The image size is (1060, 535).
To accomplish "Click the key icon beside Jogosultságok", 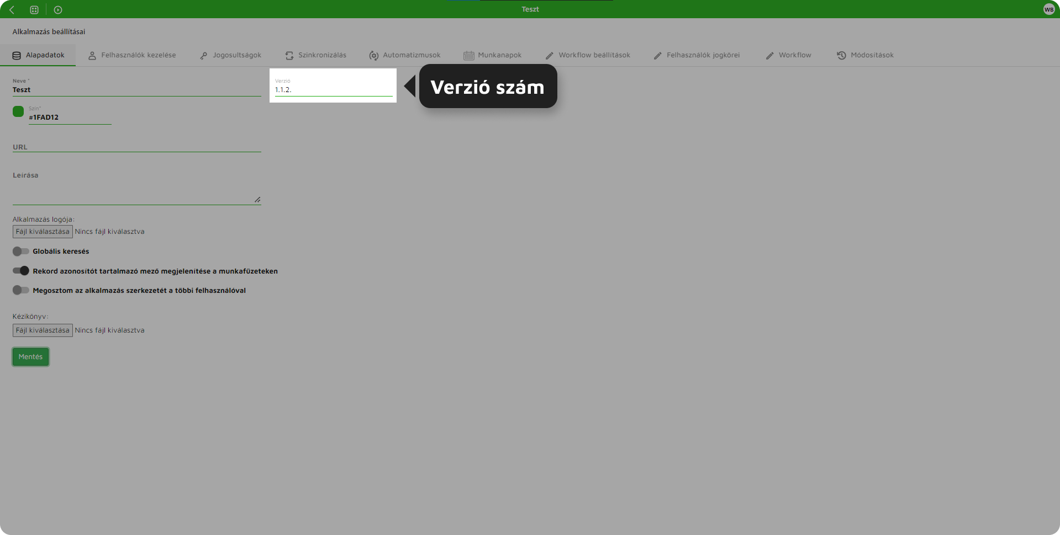I will (204, 56).
